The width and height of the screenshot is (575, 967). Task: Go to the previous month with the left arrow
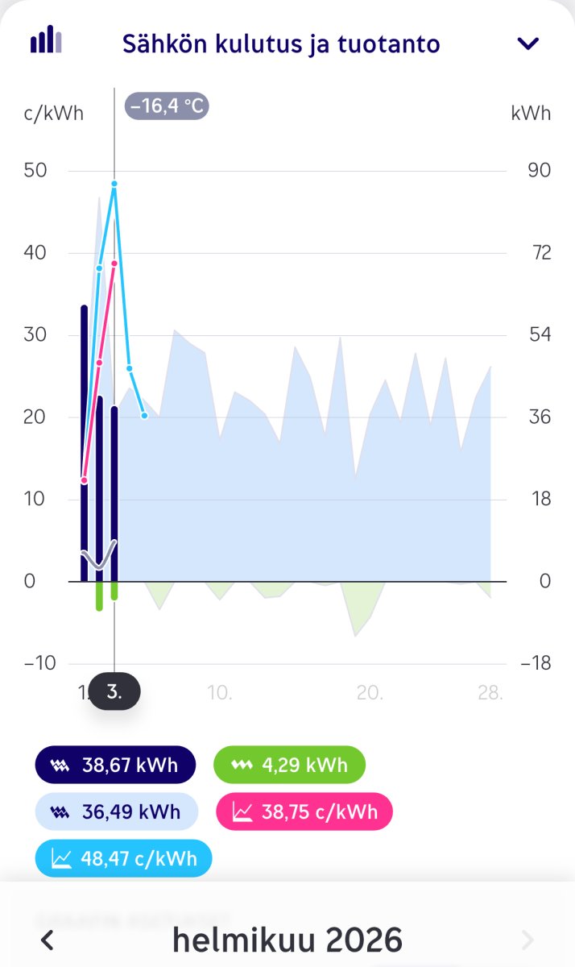click(x=48, y=940)
